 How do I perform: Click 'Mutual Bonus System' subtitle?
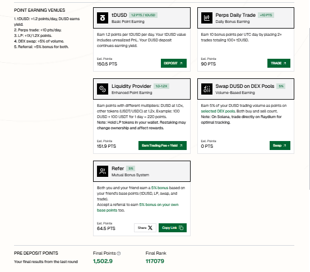click(x=130, y=175)
